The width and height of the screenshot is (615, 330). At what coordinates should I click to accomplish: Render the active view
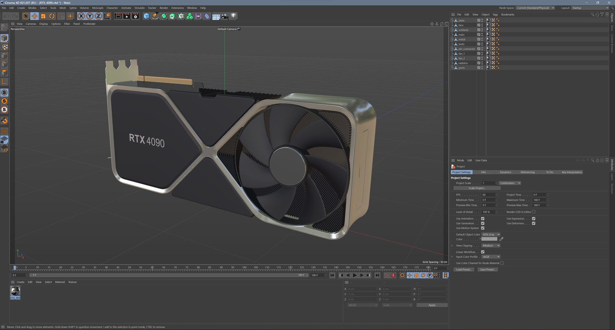point(118,16)
